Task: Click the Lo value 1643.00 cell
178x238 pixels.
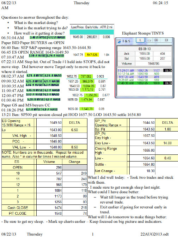Action: tap(49, 130)
